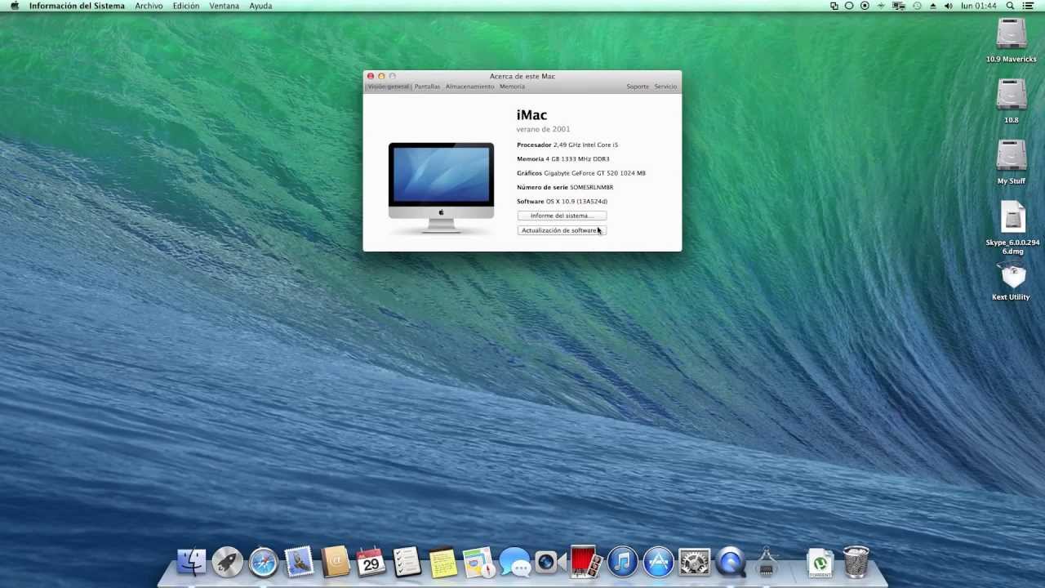
Task: Open Finder from the Dock
Action: tap(192, 562)
